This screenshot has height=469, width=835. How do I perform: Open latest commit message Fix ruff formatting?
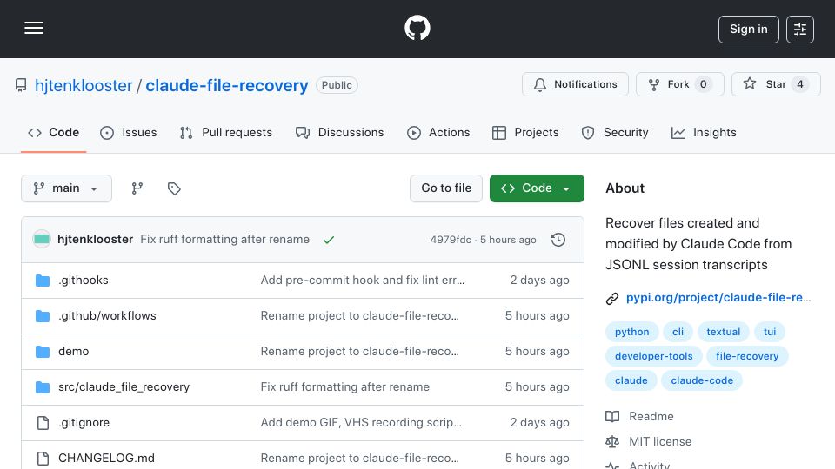point(224,240)
